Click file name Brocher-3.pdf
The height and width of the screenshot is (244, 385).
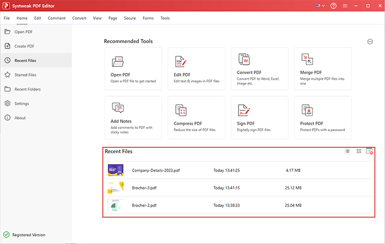coord(144,188)
